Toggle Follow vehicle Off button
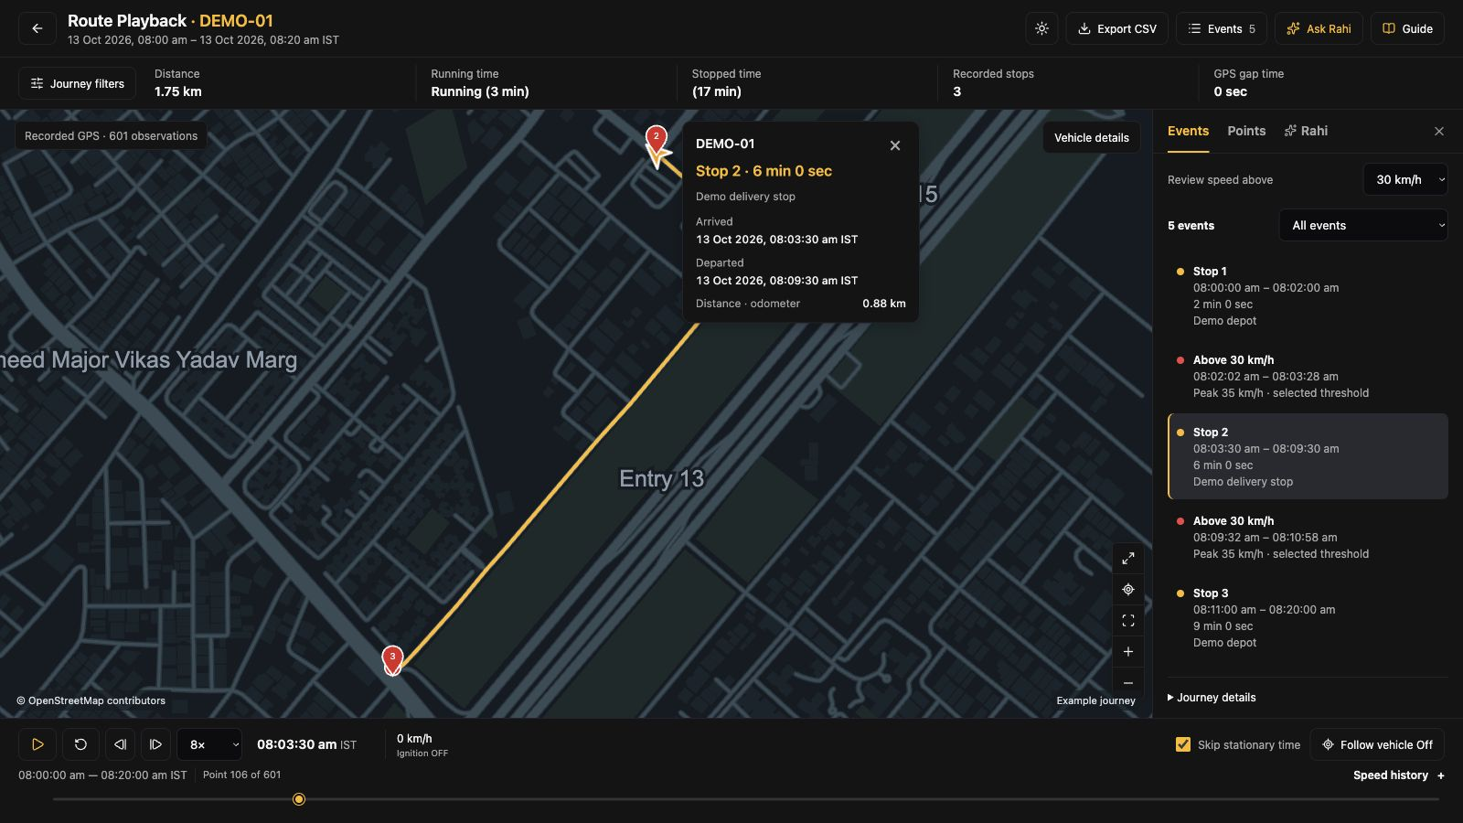This screenshot has width=1463, height=823. pos(1377,744)
